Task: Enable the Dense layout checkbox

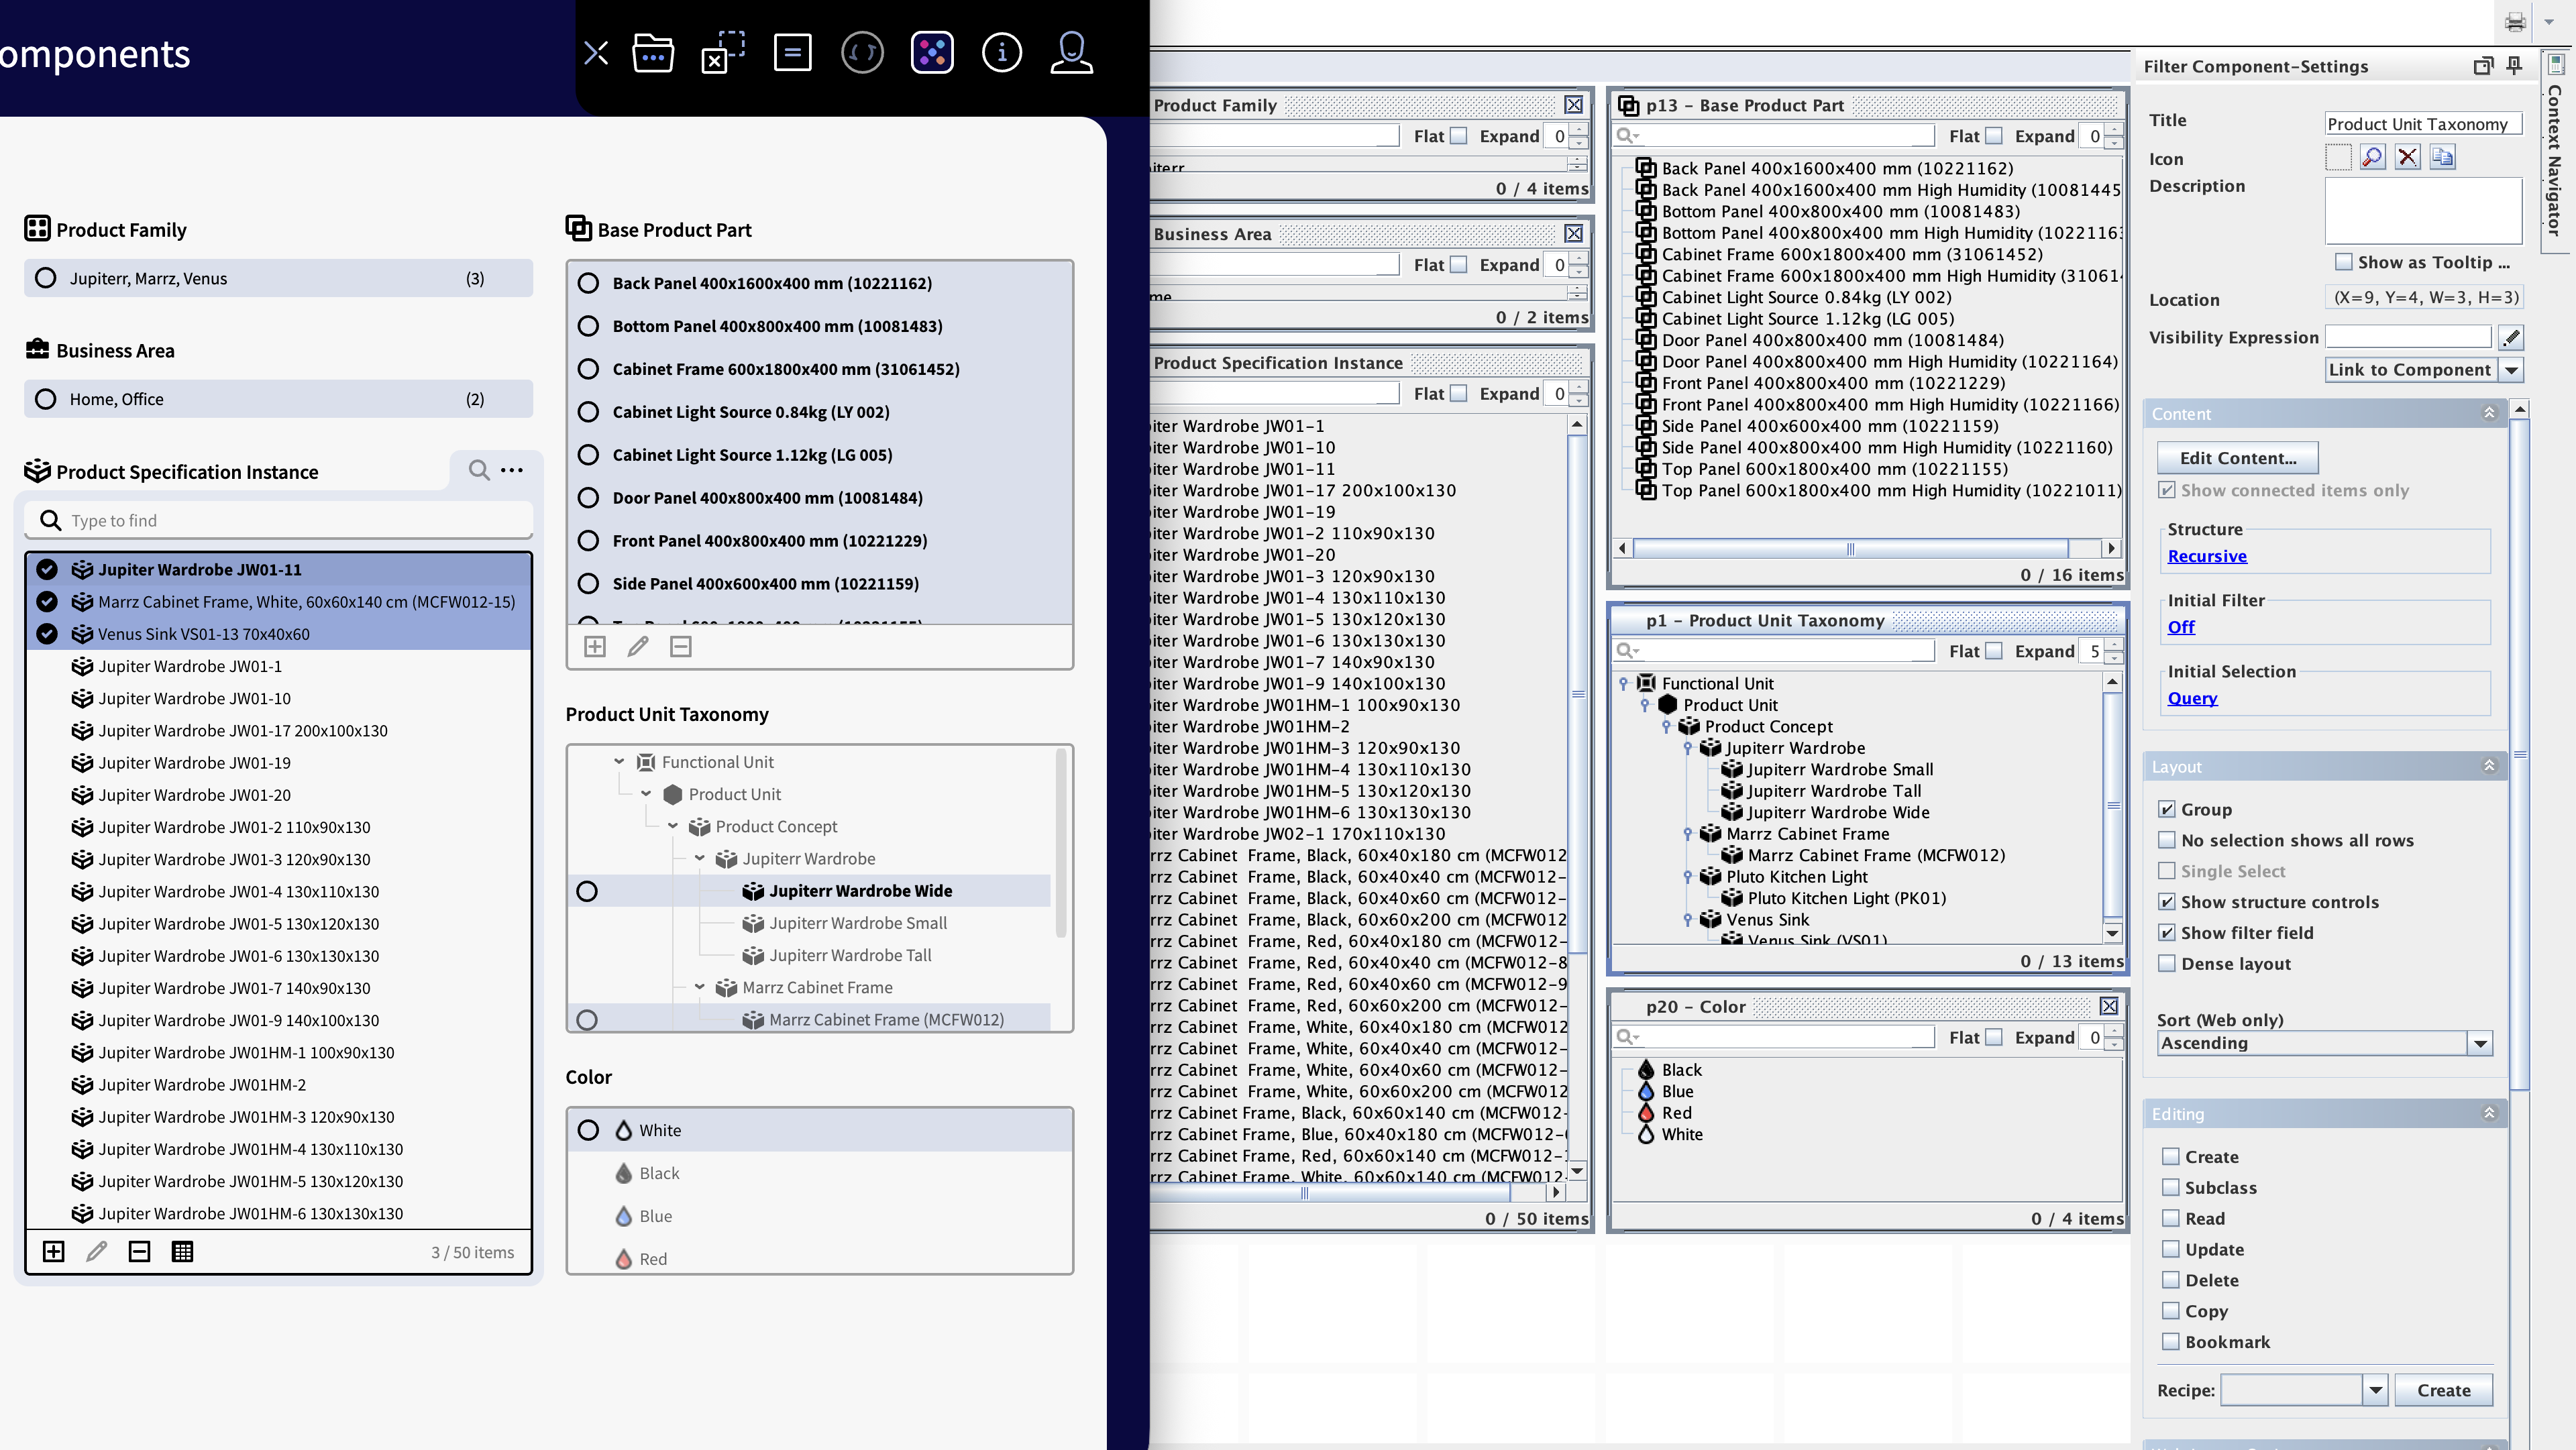Action: point(2167,963)
